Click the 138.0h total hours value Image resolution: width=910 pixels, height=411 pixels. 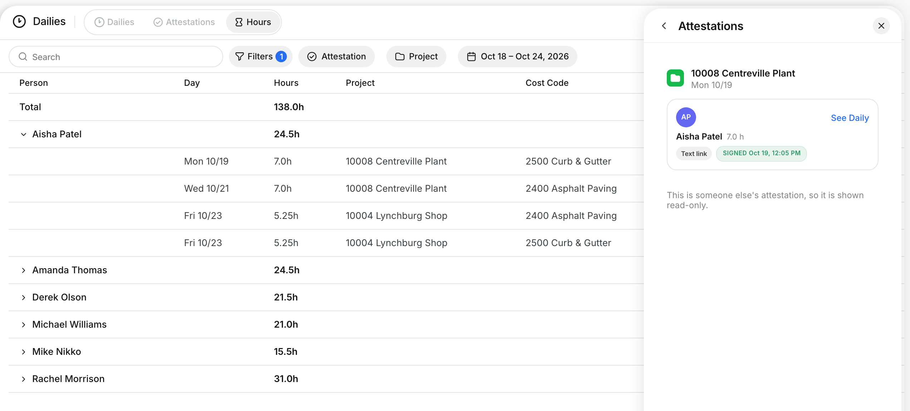(x=289, y=107)
